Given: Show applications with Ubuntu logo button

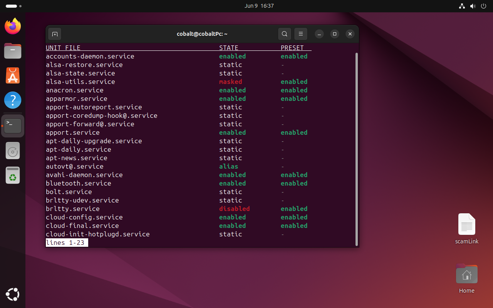Looking at the screenshot, I should tap(13, 295).
